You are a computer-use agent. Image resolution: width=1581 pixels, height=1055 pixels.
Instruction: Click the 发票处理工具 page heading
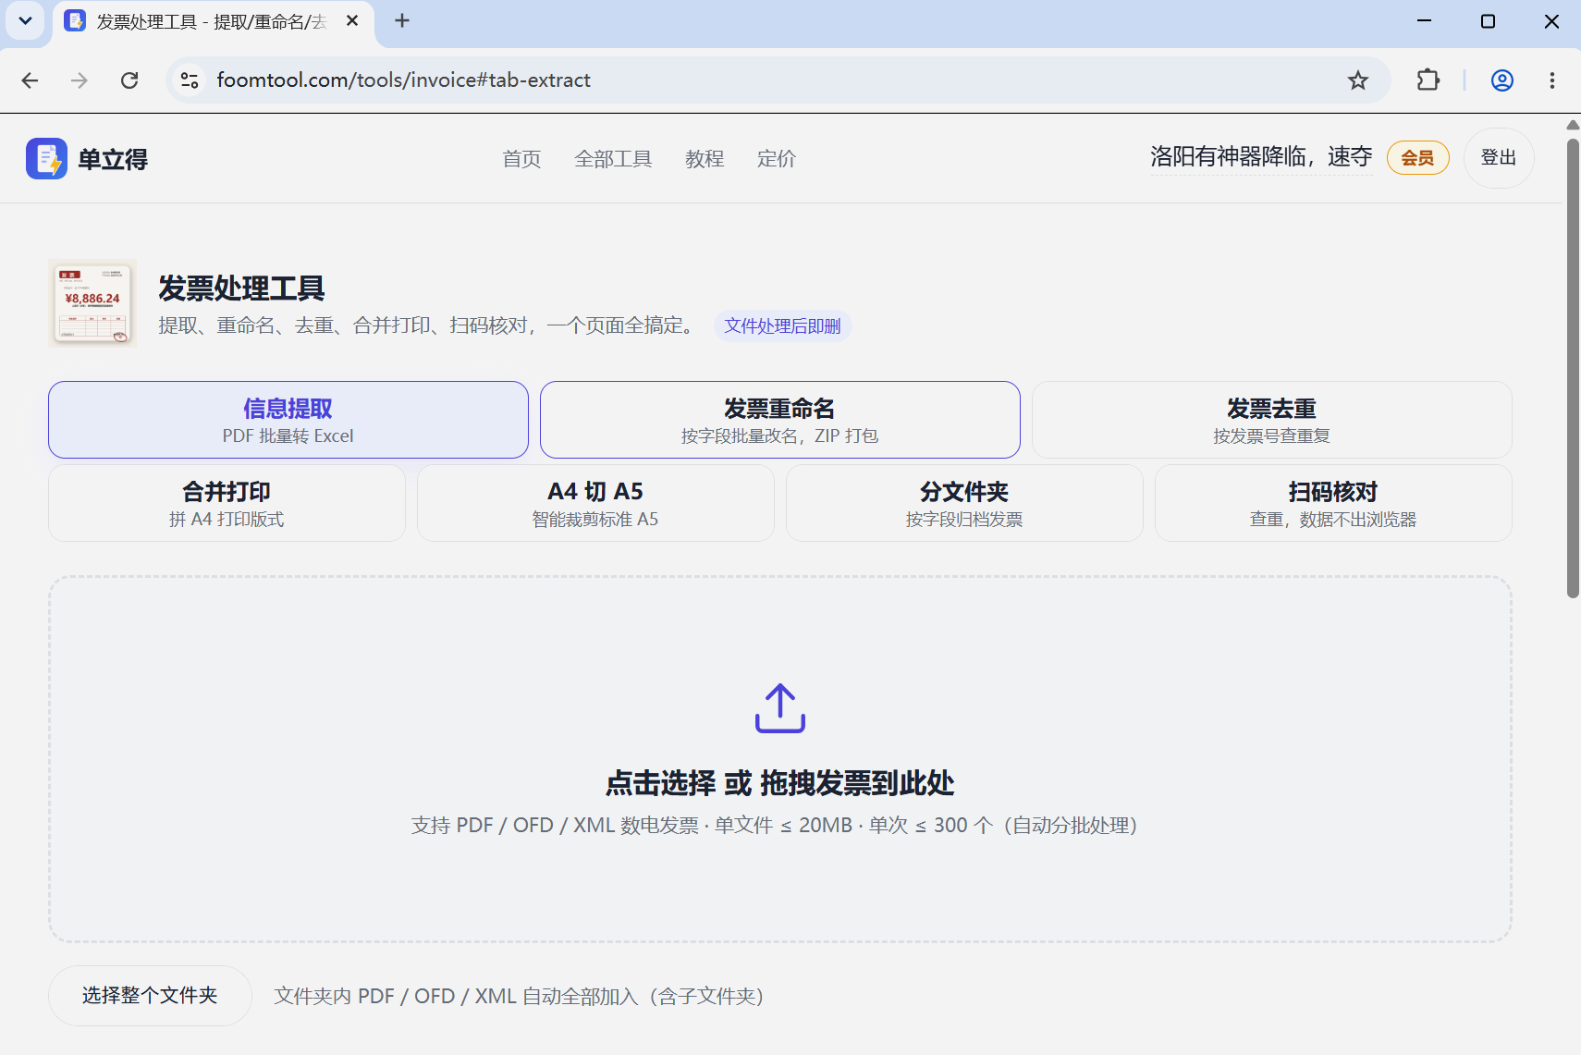pos(241,288)
